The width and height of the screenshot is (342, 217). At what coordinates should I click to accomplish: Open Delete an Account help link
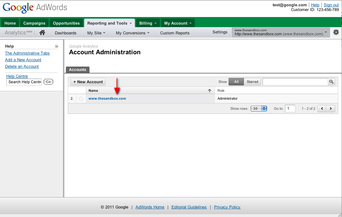click(22, 66)
